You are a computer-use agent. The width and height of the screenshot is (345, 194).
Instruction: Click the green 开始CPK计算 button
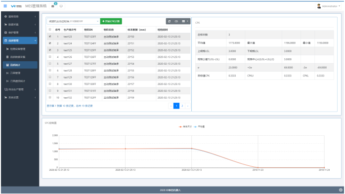(111, 21)
